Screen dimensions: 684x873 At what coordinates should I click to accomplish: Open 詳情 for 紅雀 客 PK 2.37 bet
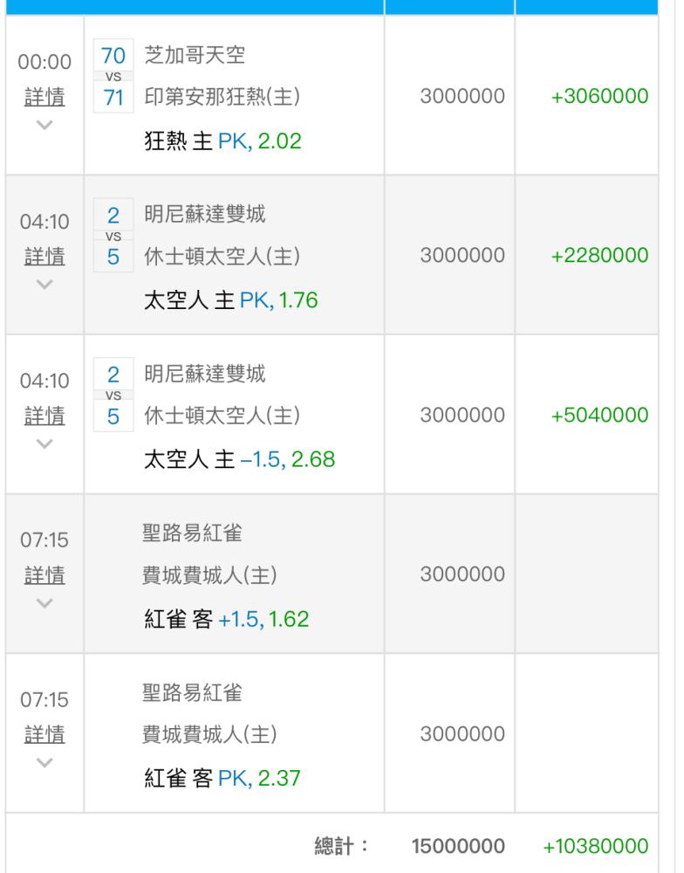click(x=44, y=734)
